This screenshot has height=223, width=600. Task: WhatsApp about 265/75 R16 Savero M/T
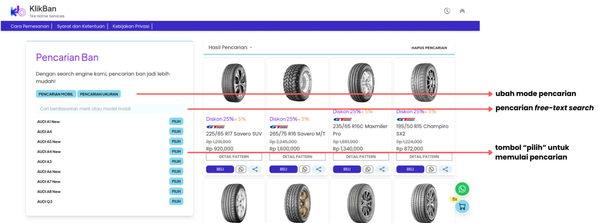point(304,169)
